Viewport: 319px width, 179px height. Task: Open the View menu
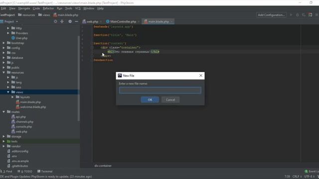tap(12, 8)
